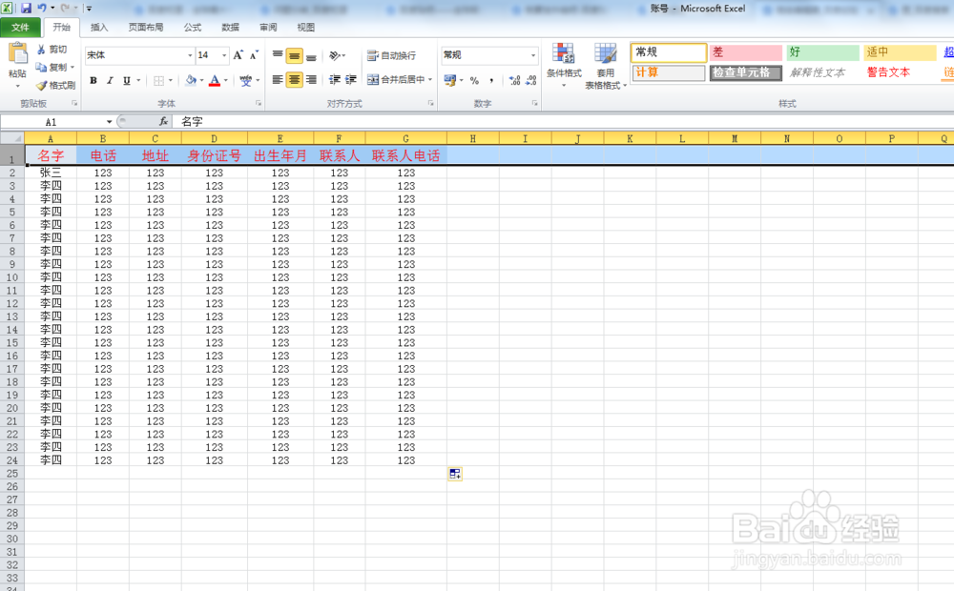Viewport: 954px width, 591px height.
Task: Click the Paste (粘贴) icon
Action: coord(17,54)
